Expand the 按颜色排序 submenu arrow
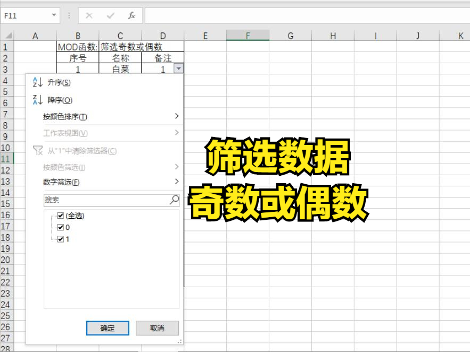470x352 pixels. (177, 116)
